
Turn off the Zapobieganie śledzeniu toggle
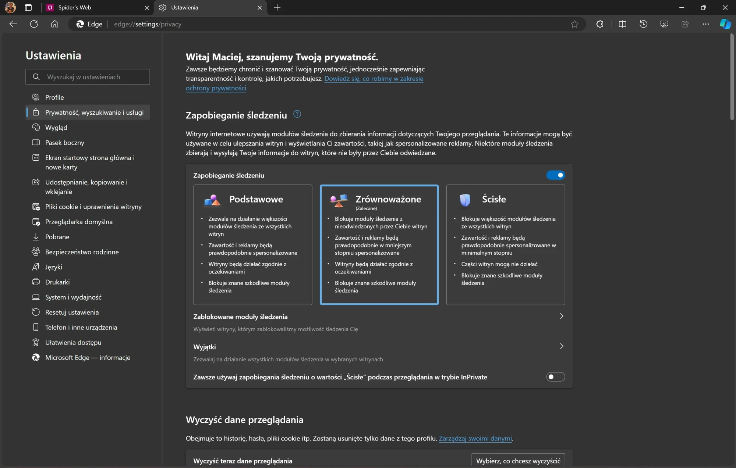555,175
